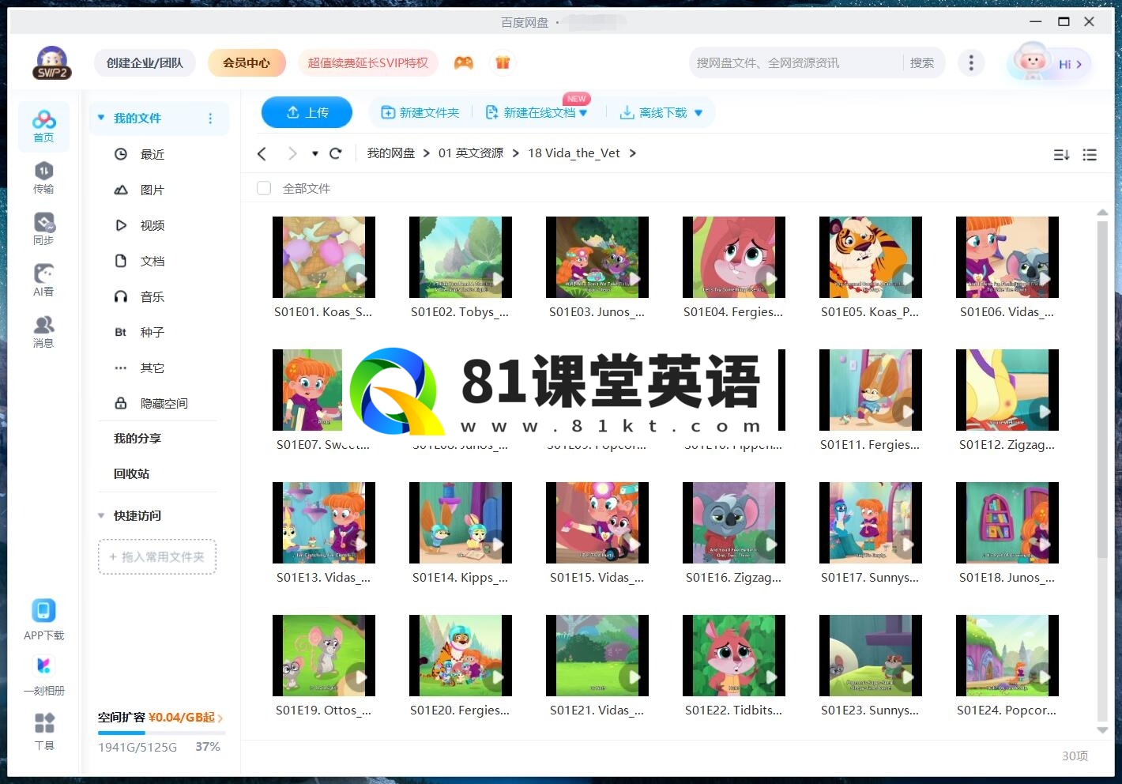The height and width of the screenshot is (784, 1122).
Task: Open the 离线下载 dropdown
Action: coord(698,113)
